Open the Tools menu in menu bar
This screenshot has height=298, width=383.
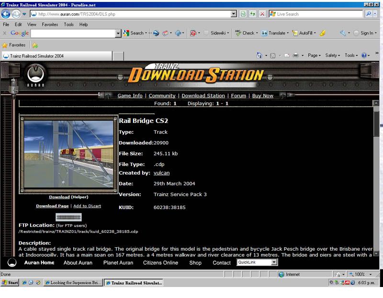[68, 24]
